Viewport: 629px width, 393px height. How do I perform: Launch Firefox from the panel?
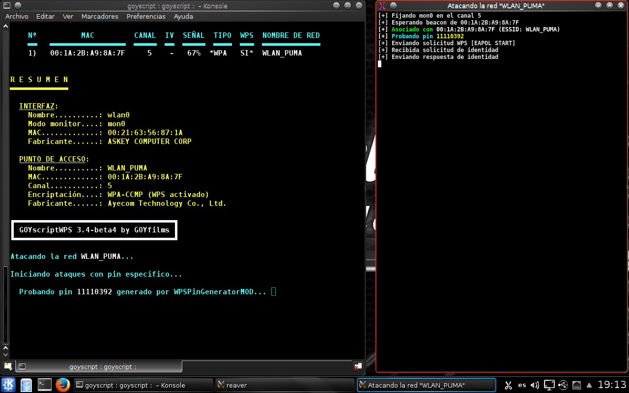(x=62, y=385)
